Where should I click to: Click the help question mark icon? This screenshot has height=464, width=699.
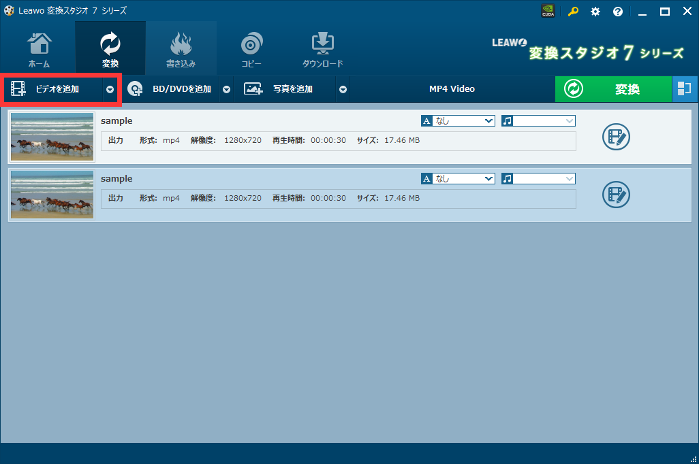(x=618, y=11)
